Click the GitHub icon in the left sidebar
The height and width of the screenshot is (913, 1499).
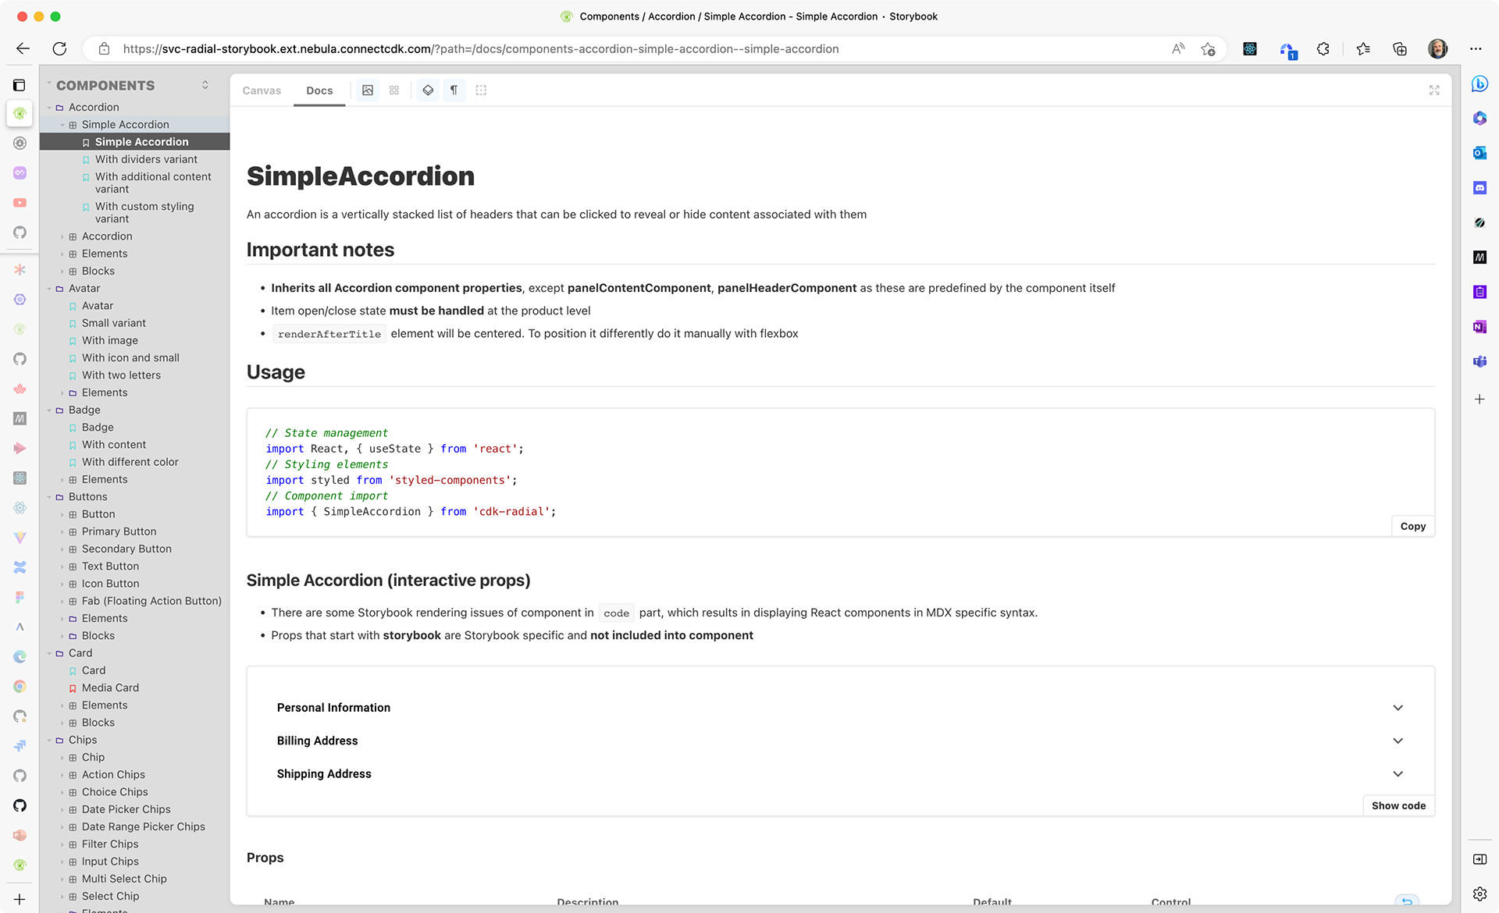20,233
